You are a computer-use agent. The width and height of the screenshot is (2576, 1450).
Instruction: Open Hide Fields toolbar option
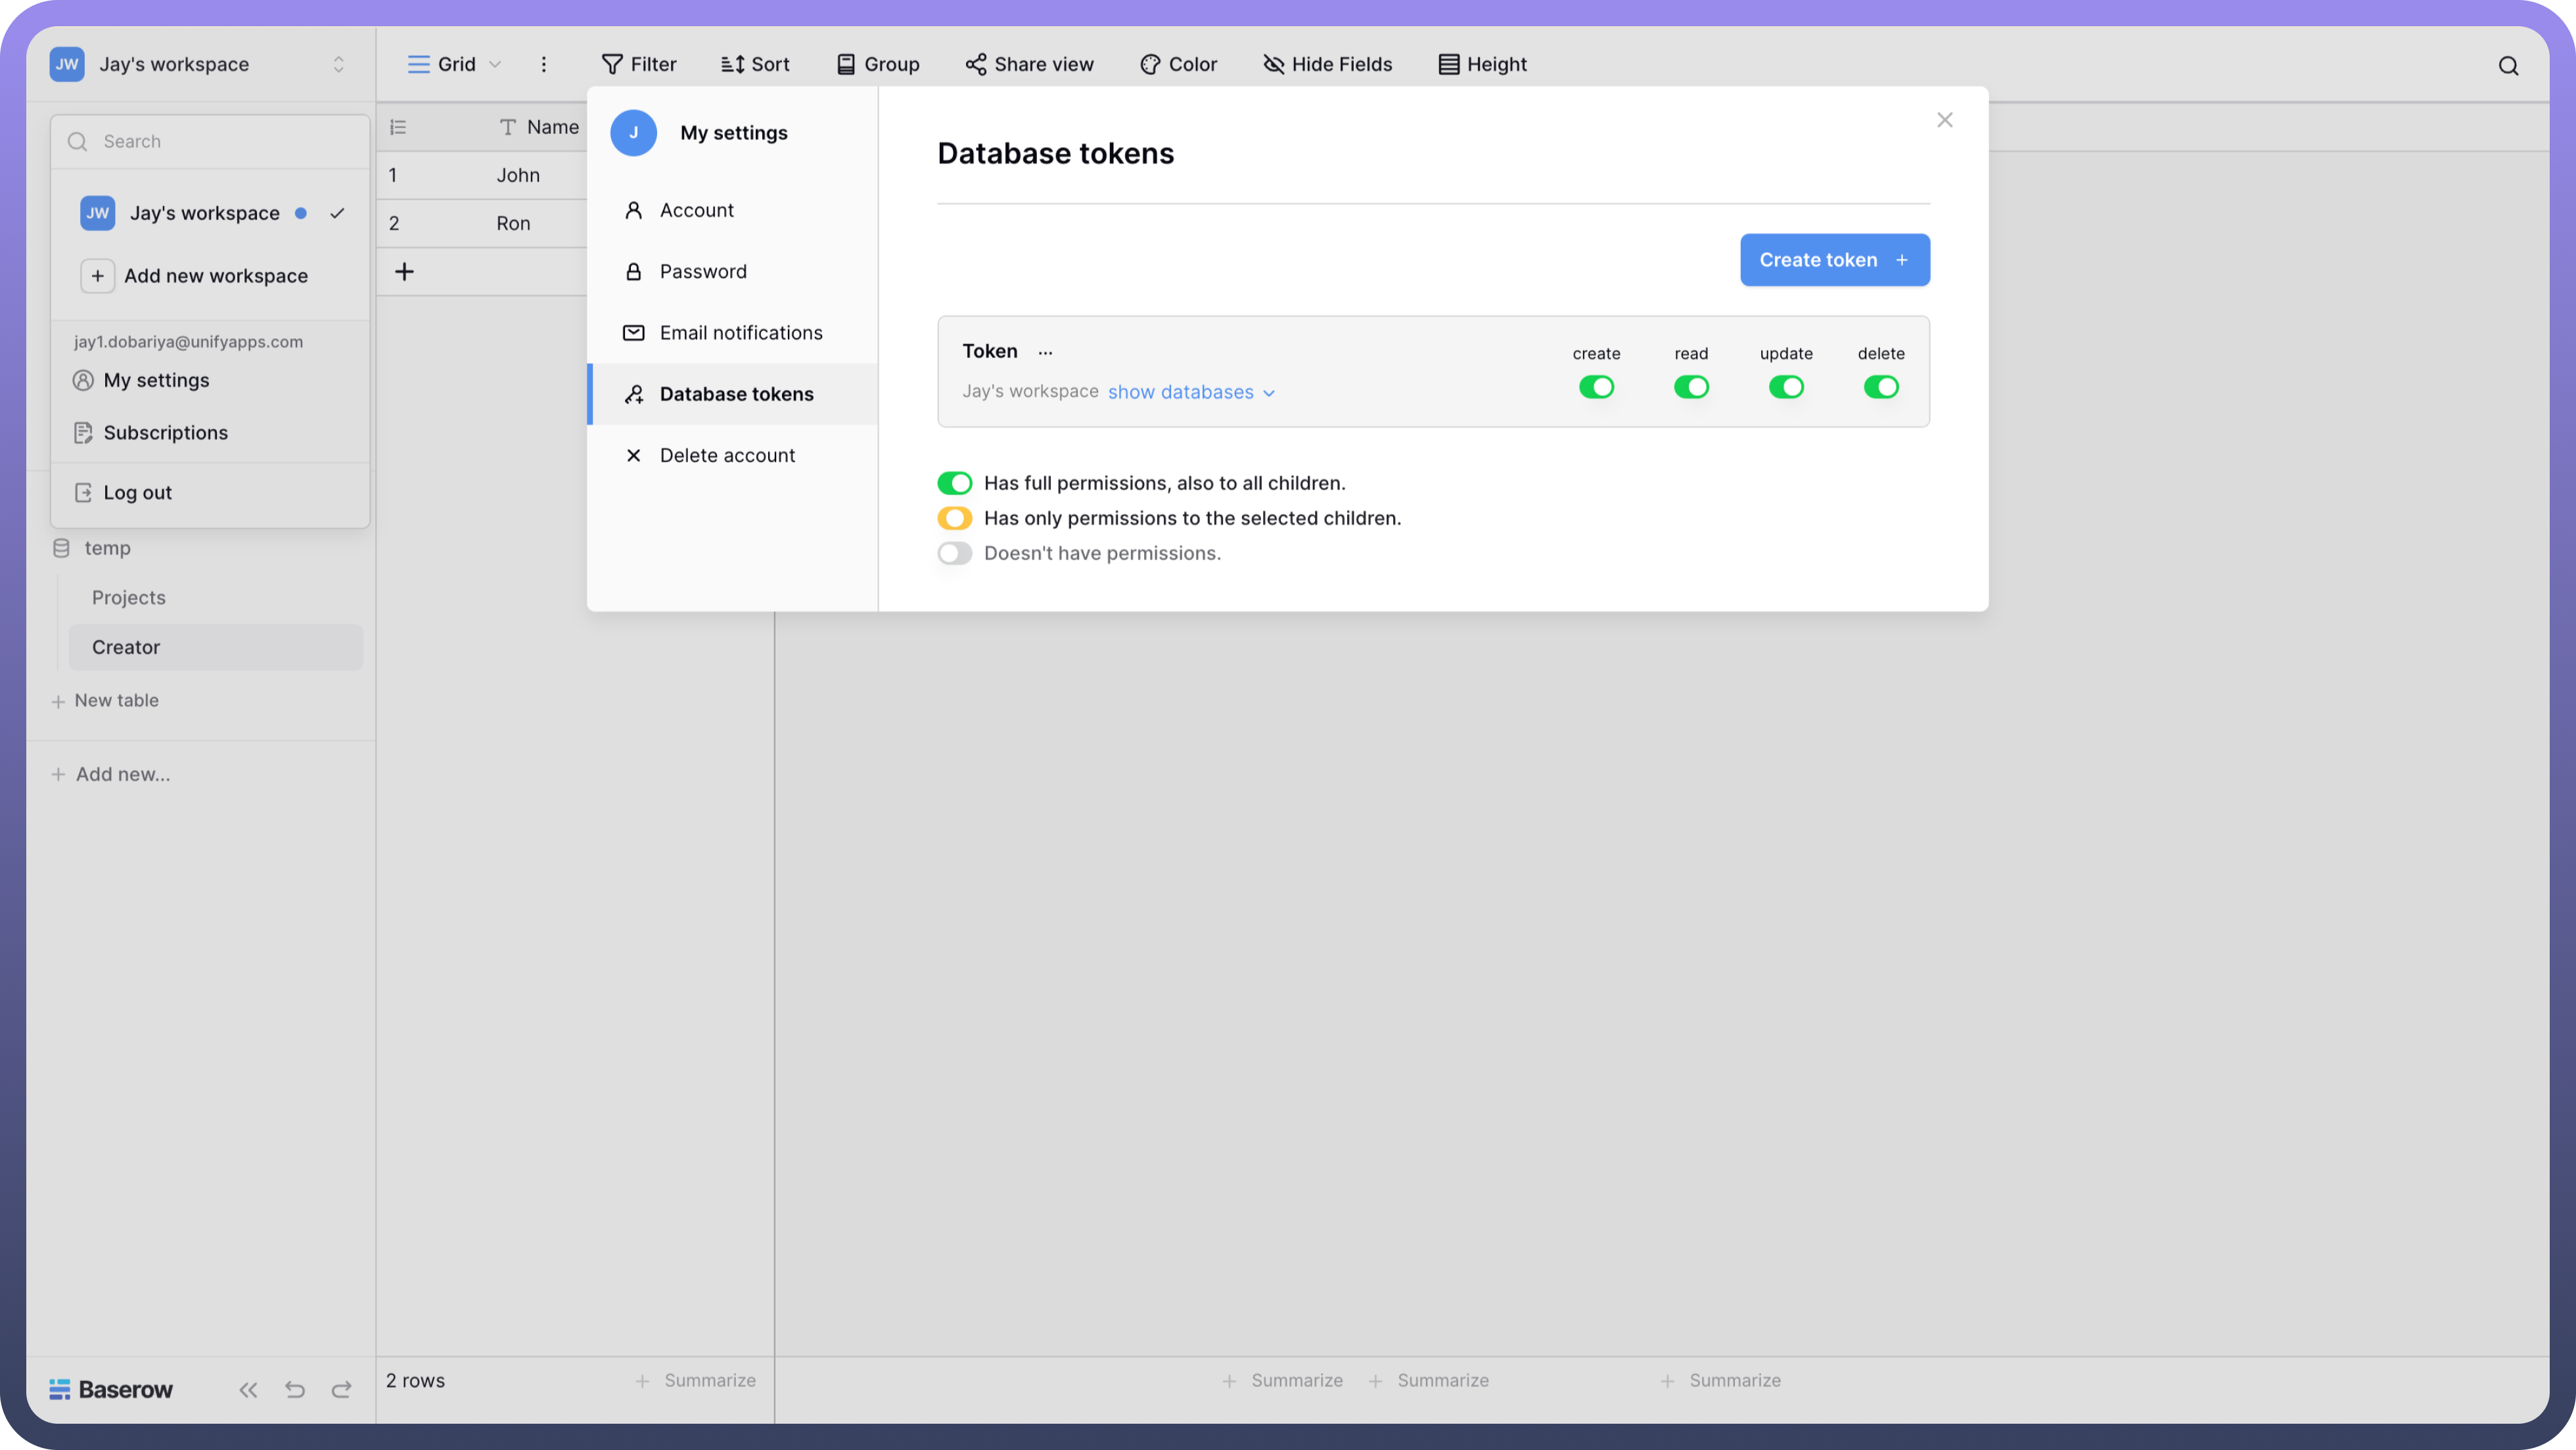tap(1327, 64)
